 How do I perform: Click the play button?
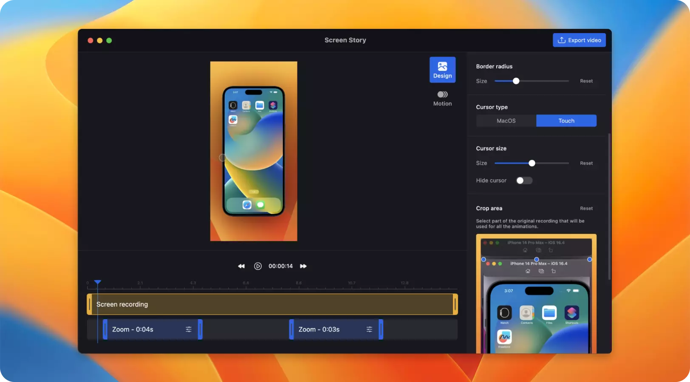(x=258, y=266)
